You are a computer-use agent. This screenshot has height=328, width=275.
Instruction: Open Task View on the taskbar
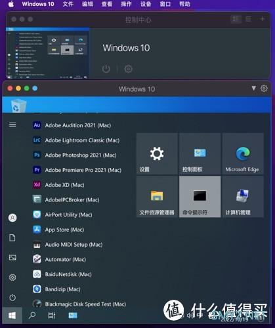click(52, 316)
